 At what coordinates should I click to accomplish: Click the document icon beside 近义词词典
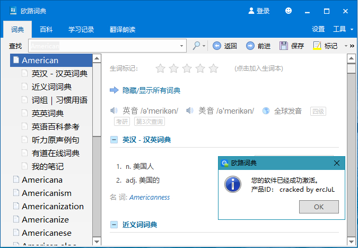(x=24, y=87)
